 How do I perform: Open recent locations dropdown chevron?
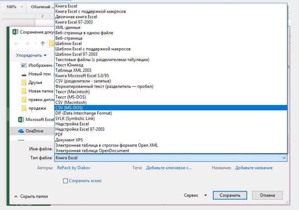(35, 43)
